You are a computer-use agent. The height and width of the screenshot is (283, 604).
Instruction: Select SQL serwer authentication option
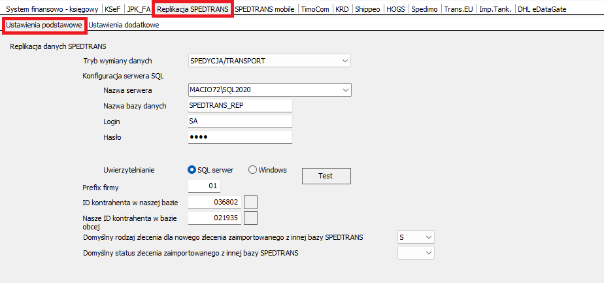[x=192, y=170]
